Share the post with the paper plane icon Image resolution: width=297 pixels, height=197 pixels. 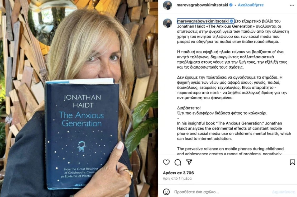[189, 162]
